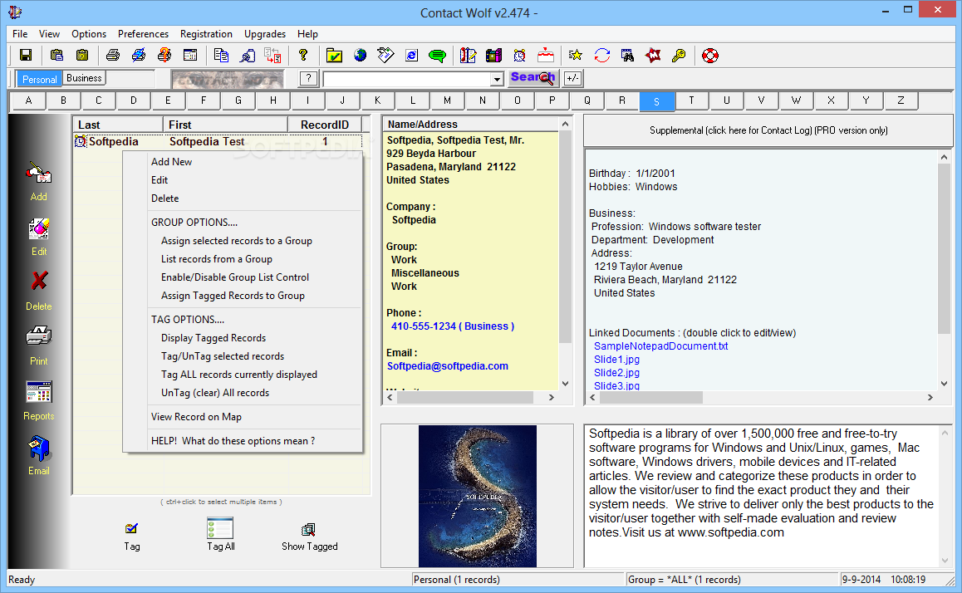Click the RecordID column header
The width and height of the screenshot is (962, 593).
[325, 125]
